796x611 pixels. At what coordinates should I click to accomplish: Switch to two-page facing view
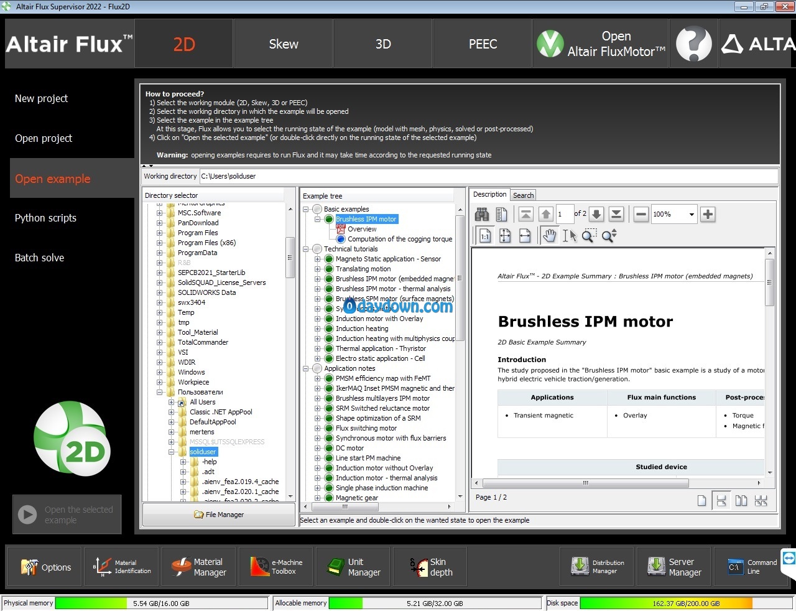click(741, 501)
